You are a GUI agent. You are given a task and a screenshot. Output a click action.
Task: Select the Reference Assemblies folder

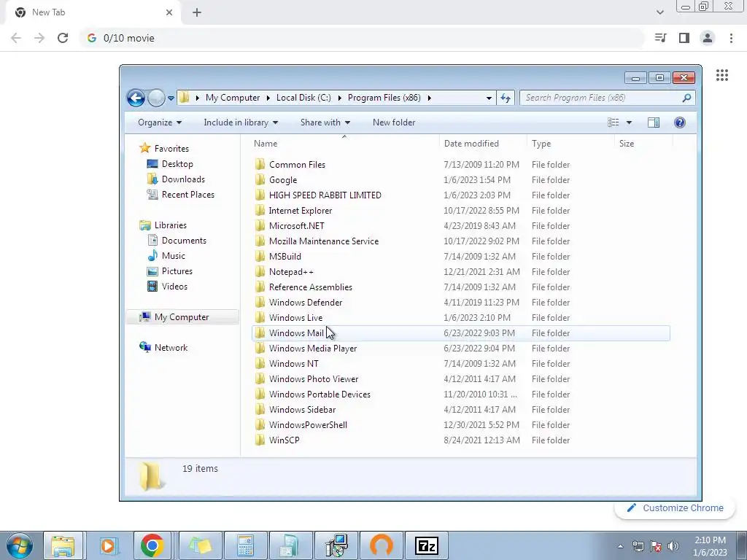[x=310, y=287]
